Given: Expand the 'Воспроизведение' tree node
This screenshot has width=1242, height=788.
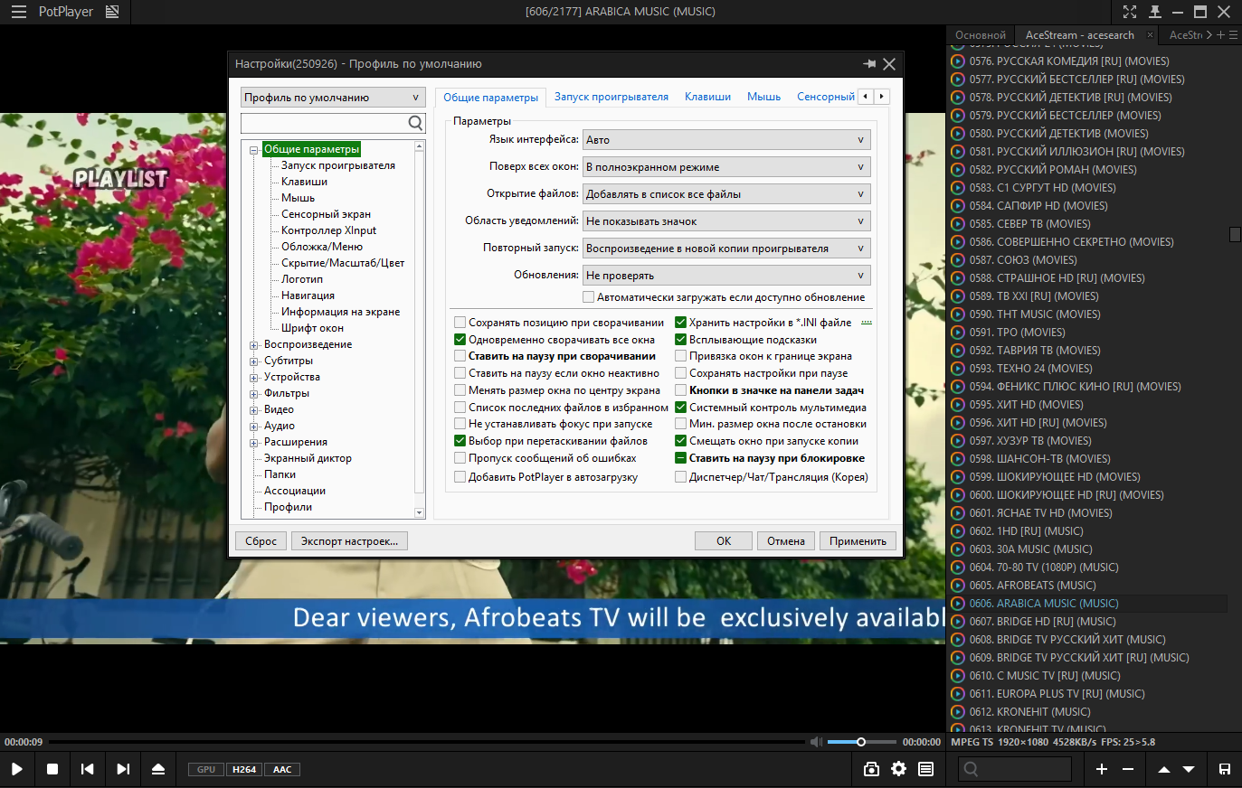Looking at the screenshot, I should pos(254,345).
